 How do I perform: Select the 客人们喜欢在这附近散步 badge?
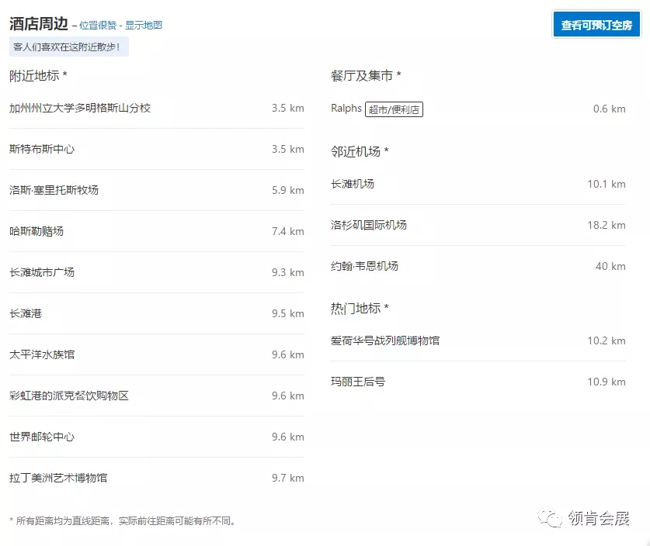click(x=69, y=47)
